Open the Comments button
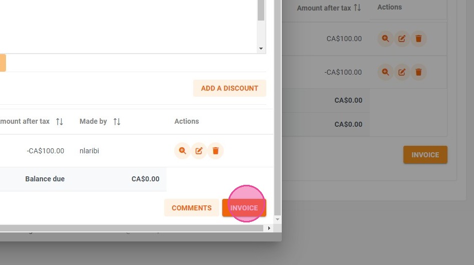This screenshot has height=265, width=474. tap(192, 208)
